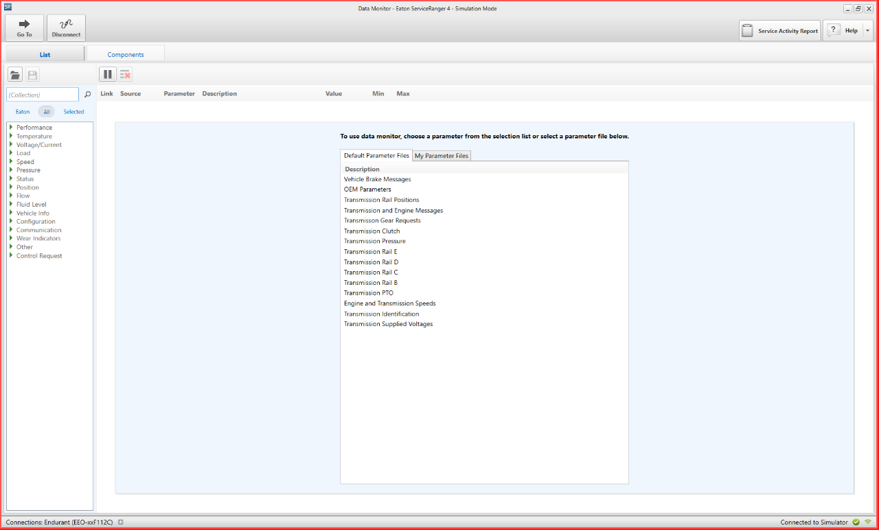Choose Engine and Transmission Speeds file

point(389,303)
